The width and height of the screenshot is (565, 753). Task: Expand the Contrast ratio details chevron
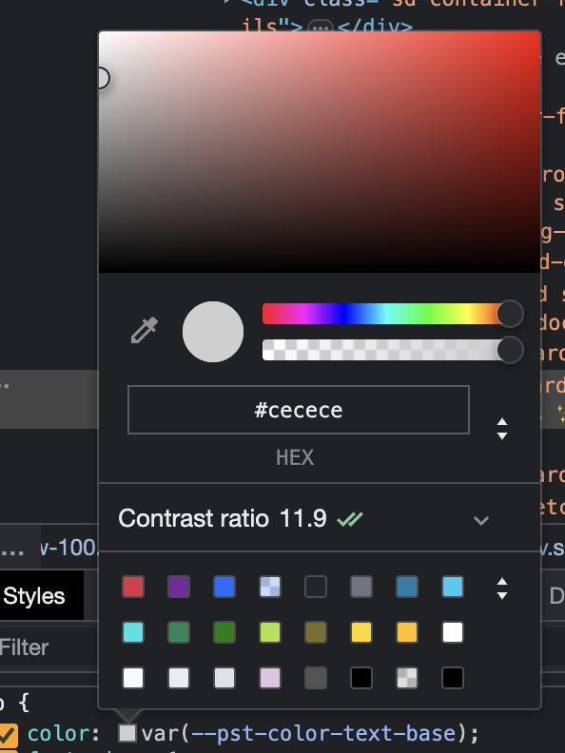(x=481, y=520)
